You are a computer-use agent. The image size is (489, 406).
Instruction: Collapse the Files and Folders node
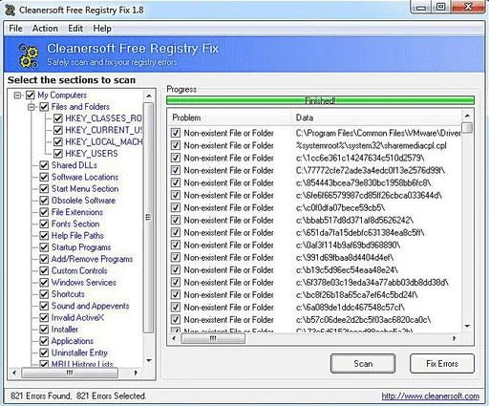coord(32,107)
